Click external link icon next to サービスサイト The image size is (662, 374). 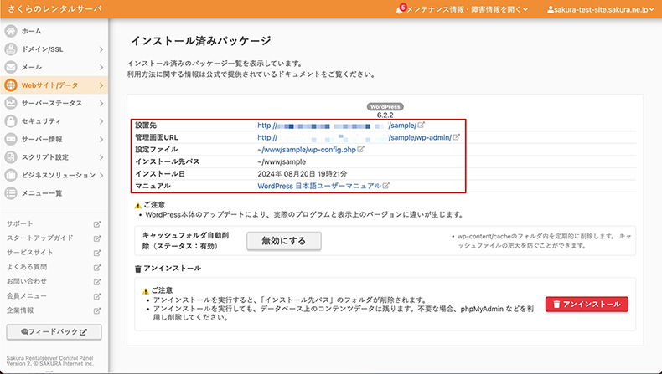coord(97,253)
